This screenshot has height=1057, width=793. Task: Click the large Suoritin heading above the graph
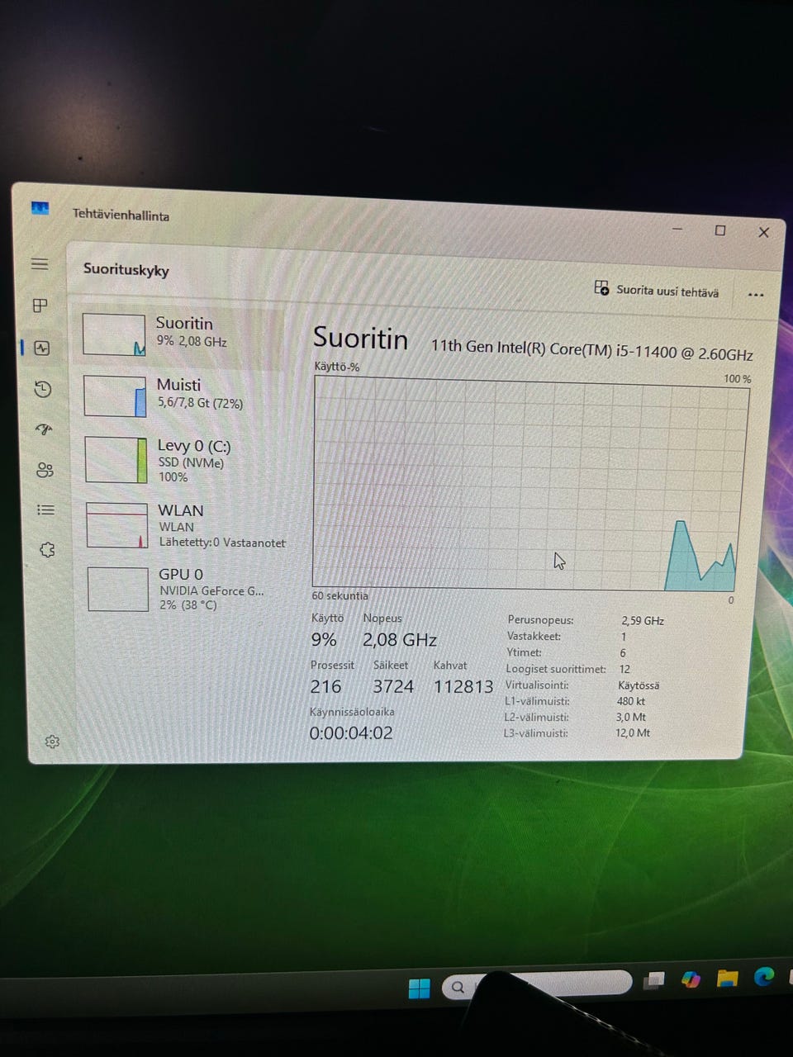[x=360, y=338]
